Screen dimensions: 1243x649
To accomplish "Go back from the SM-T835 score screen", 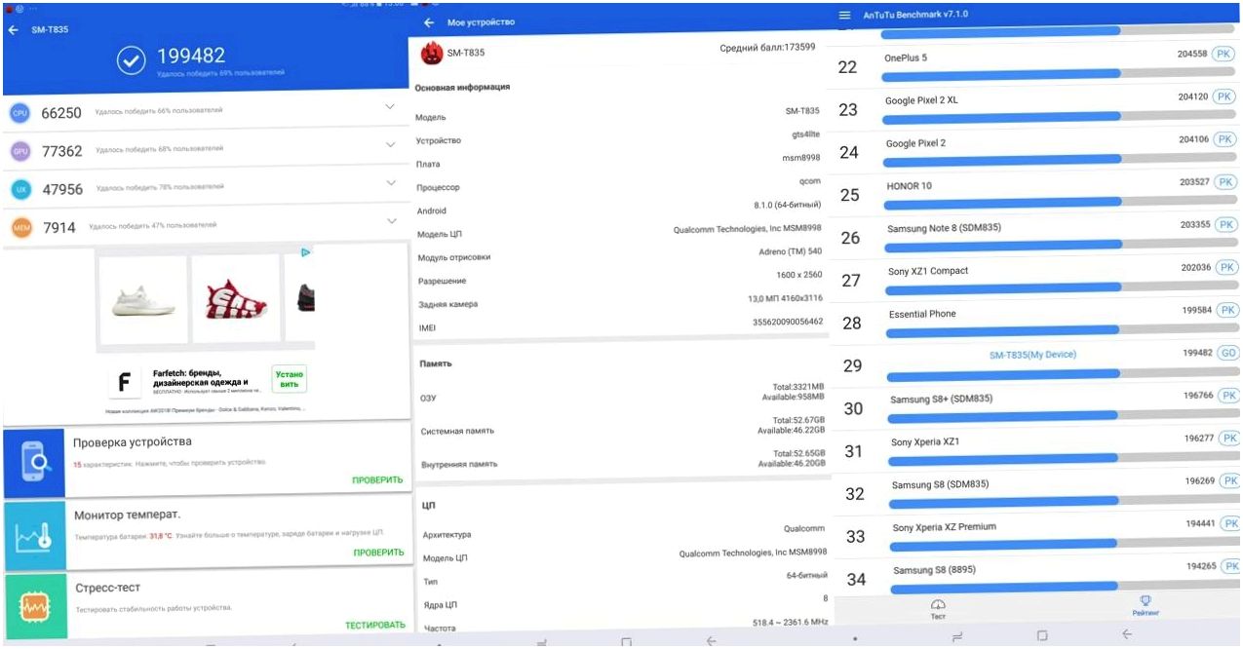I will (13, 30).
